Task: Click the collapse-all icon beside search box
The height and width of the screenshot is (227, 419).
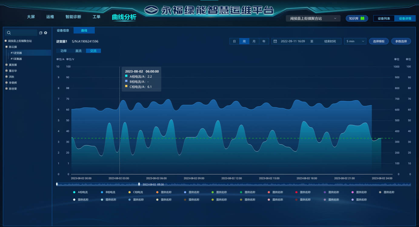Action: 41,33
